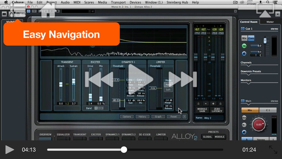This screenshot has height=159, width=282.
Task: Toggle the Hard limiter mode
Action: click(168, 84)
